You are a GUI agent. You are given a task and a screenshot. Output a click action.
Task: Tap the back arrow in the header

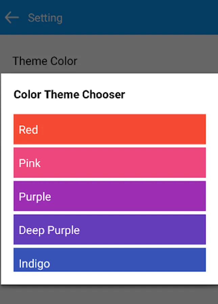pos(12,18)
